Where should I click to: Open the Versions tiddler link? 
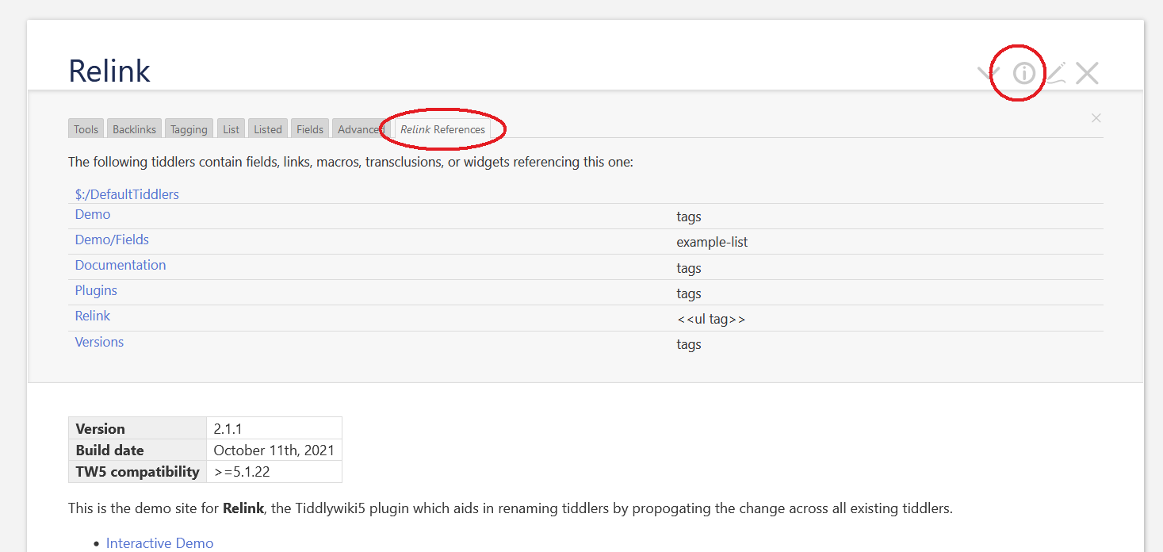click(x=99, y=342)
